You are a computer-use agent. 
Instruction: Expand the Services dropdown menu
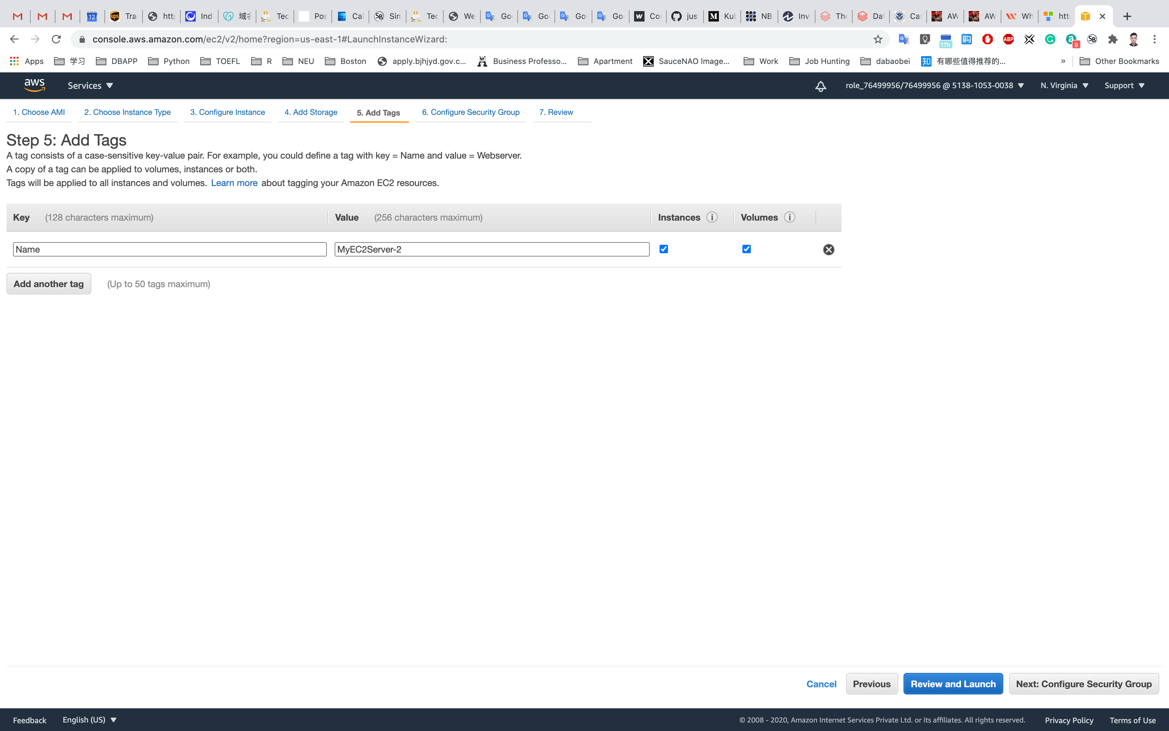pos(90,86)
